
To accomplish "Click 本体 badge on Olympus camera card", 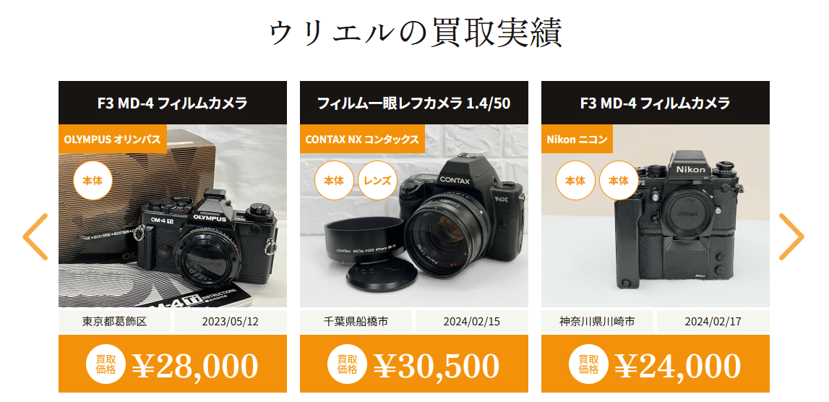I will point(93,180).
